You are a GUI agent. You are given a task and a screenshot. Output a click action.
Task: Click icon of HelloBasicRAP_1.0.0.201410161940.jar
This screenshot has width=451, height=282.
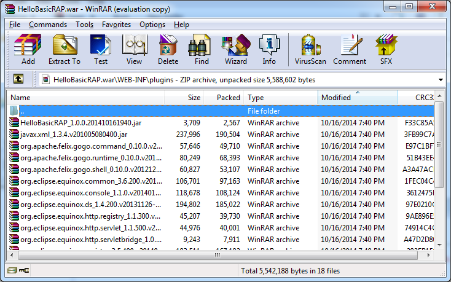click(14, 122)
